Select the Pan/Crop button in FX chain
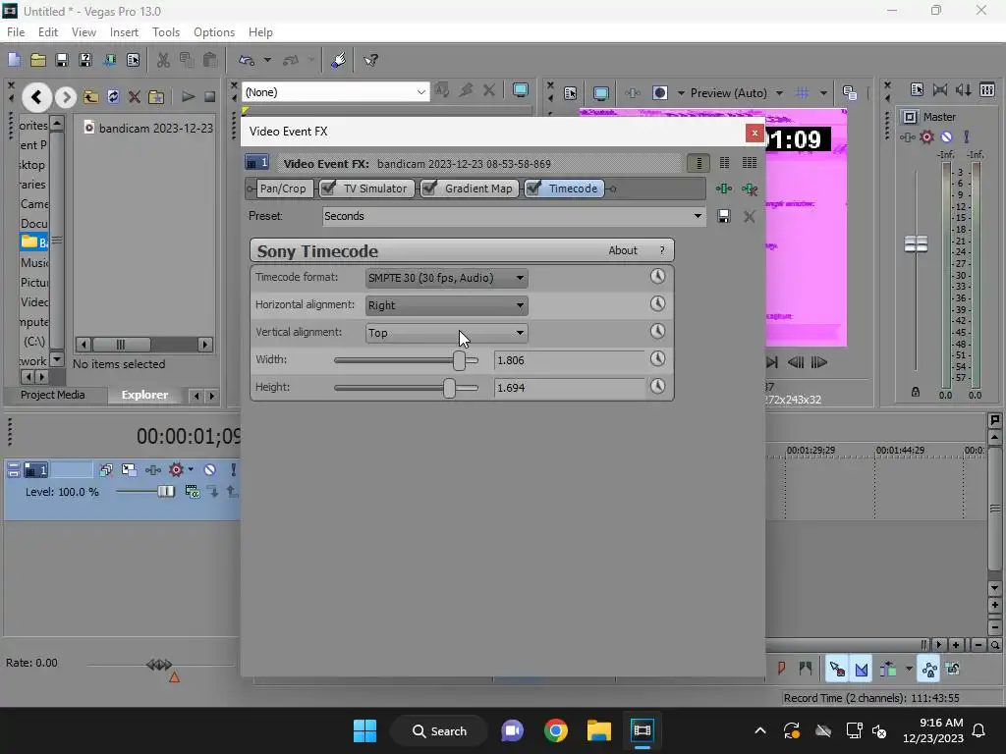1006x754 pixels. (x=282, y=188)
